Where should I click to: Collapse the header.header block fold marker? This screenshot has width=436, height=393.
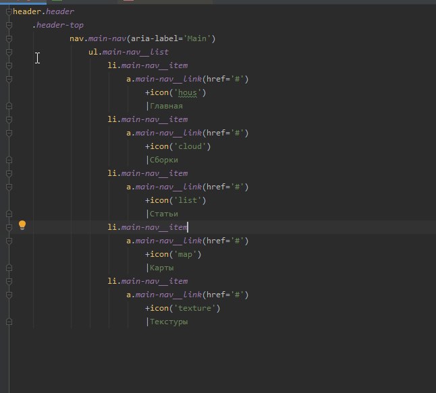(x=9, y=11)
